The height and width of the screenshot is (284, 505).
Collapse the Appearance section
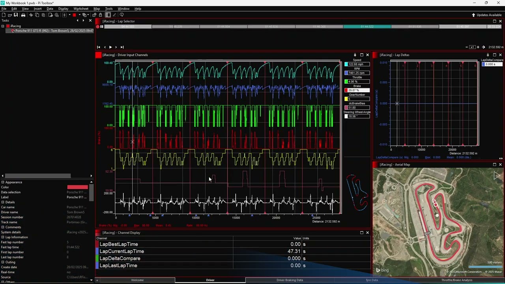coord(3,182)
